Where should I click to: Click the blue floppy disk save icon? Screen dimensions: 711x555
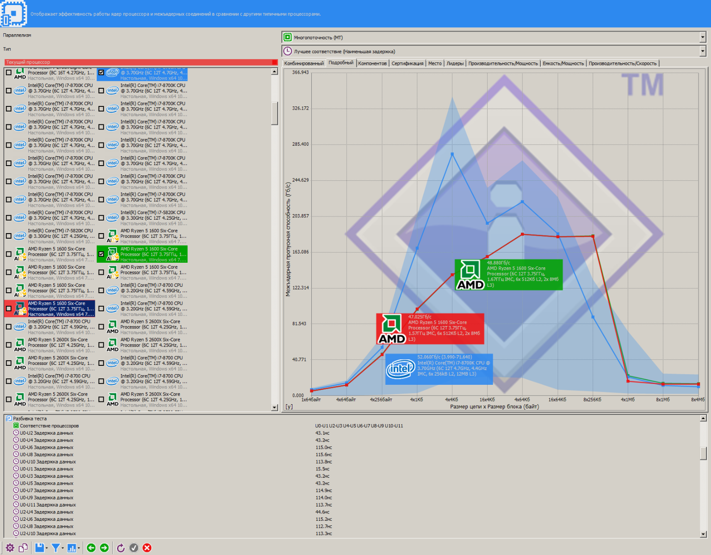[x=39, y=548]
